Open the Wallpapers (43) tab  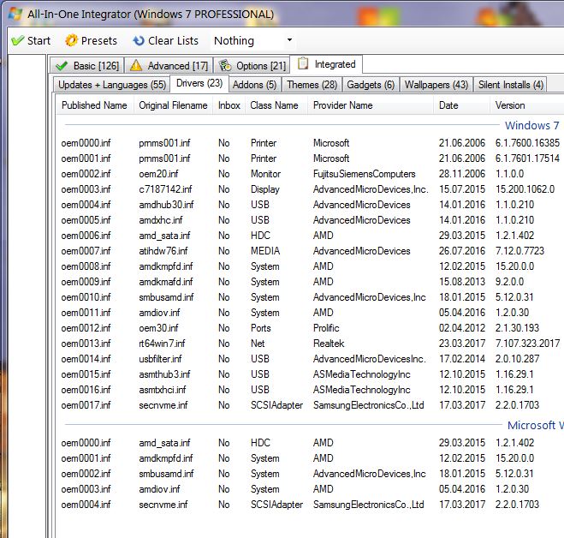(x=436, y=85)
